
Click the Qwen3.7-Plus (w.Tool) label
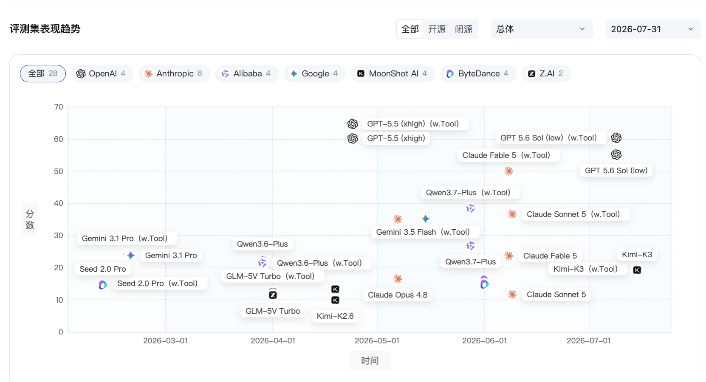[x=470, y=193]
